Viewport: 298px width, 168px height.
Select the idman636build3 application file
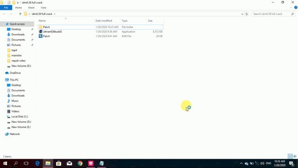(101, 32)
